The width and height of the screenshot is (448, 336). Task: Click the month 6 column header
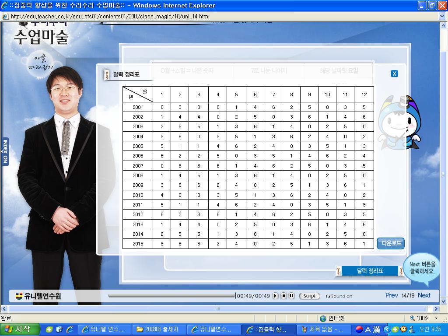click(255, 94)
